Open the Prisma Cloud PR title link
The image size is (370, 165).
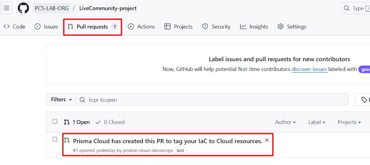(x=167, y=141)
